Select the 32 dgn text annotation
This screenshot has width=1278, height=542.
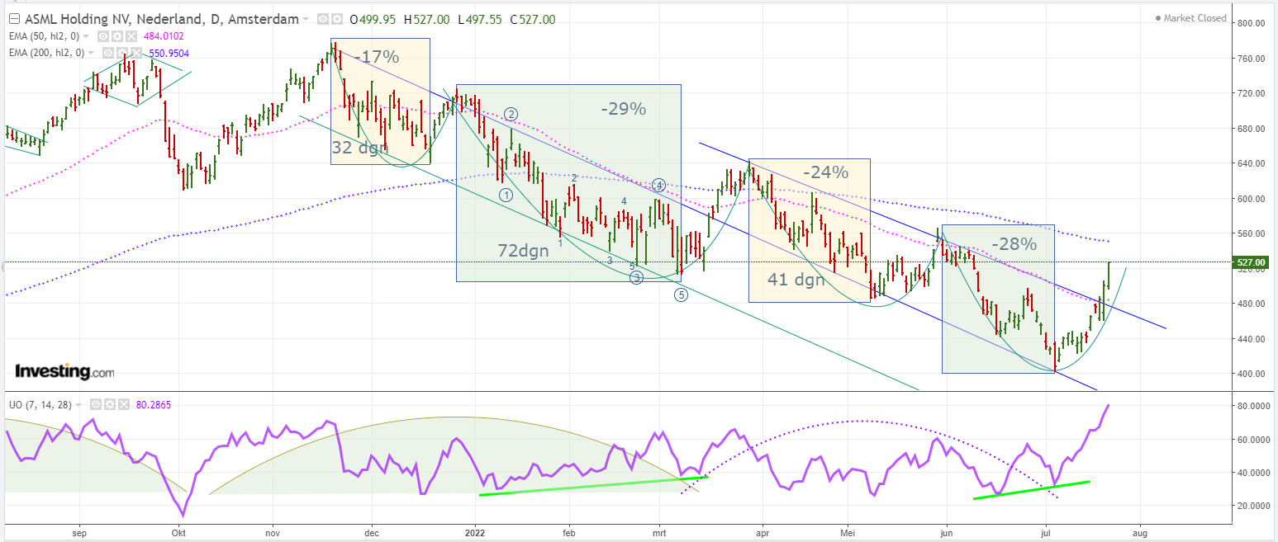(x=359, y=148)
